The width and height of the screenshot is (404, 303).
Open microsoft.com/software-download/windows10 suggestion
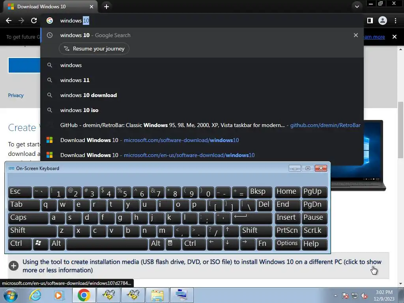click(202, 140)
